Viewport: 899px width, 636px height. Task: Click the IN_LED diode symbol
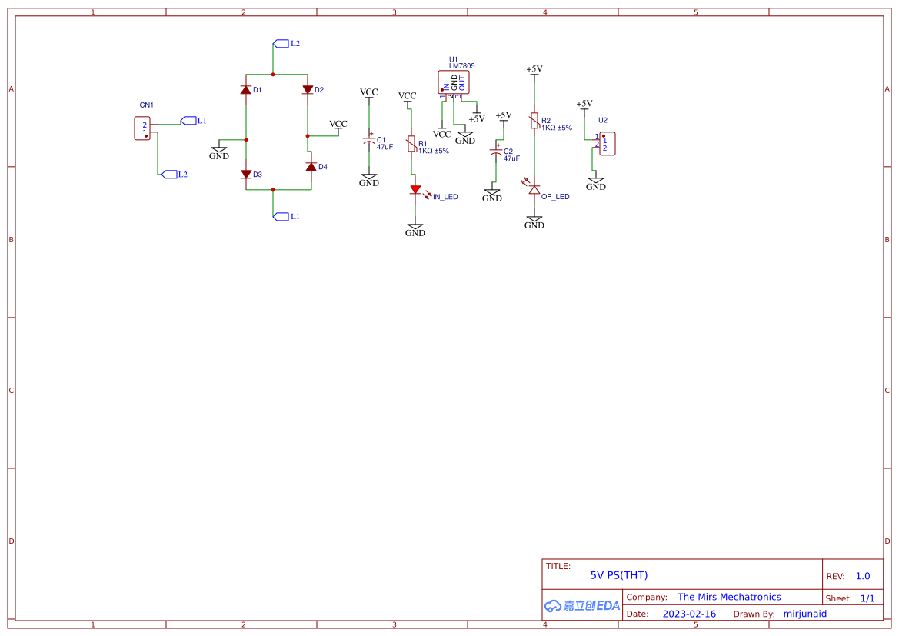(415, 190)
